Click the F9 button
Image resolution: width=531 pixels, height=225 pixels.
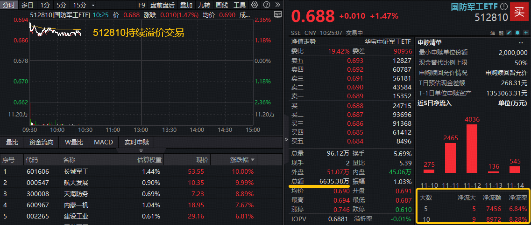pos(142,5)
